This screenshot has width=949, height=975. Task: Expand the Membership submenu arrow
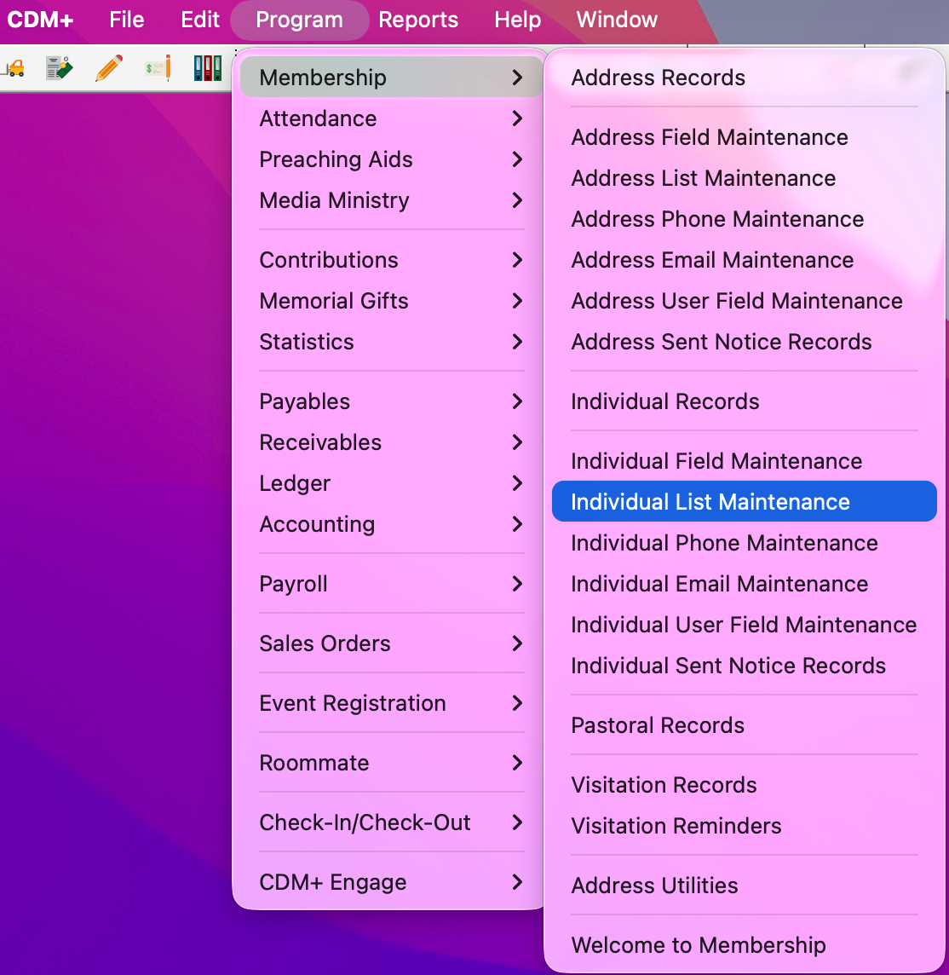(x=517, y=77)
